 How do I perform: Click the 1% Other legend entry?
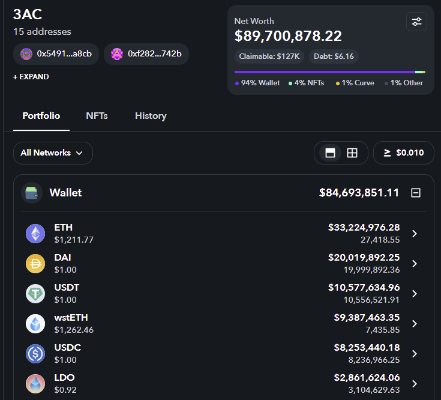[404, 83]
